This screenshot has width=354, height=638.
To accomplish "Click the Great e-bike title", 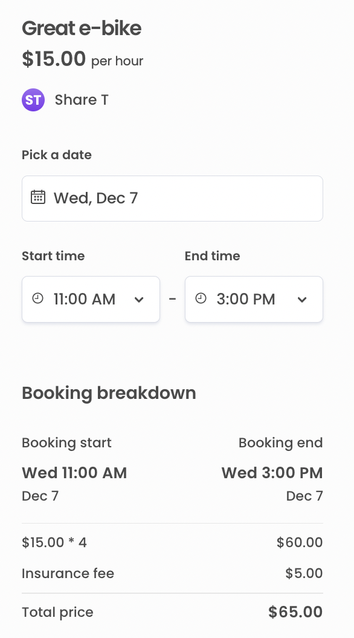I will [81, 28].
